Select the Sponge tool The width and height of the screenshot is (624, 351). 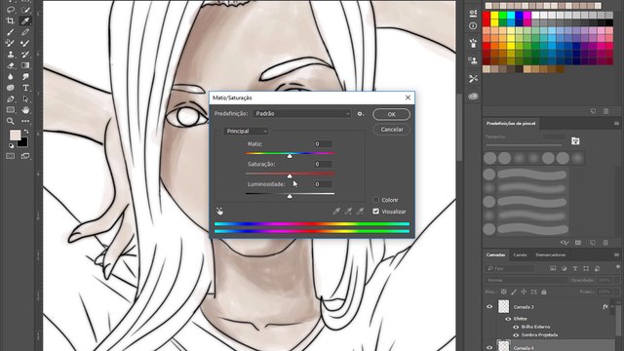pos(11,88)
